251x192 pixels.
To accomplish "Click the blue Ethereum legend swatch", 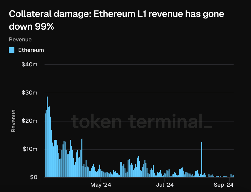I will click(11, 50).
